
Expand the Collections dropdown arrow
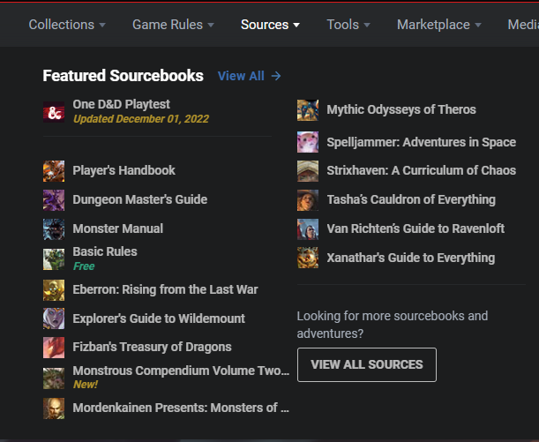pos(102,25)
